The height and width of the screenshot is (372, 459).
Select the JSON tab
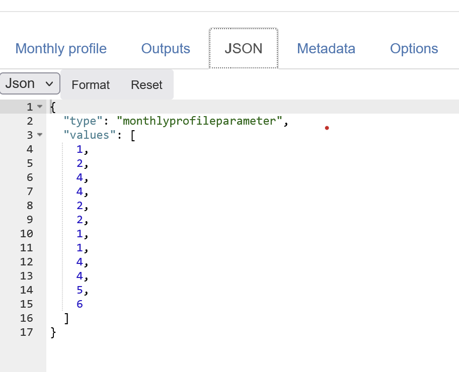point(244,49)
